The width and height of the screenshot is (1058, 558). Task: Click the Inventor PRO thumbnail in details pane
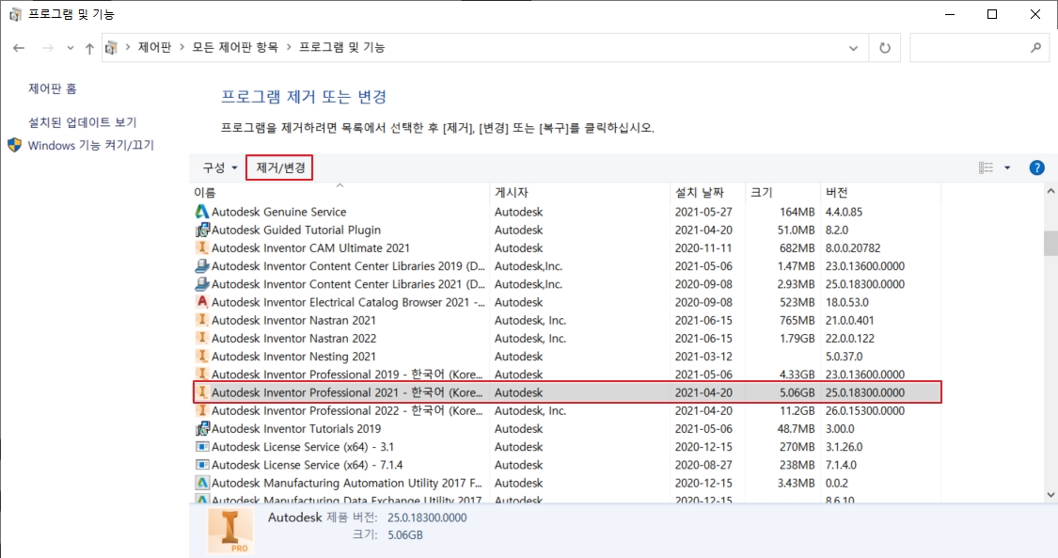[x=230, y=531]
